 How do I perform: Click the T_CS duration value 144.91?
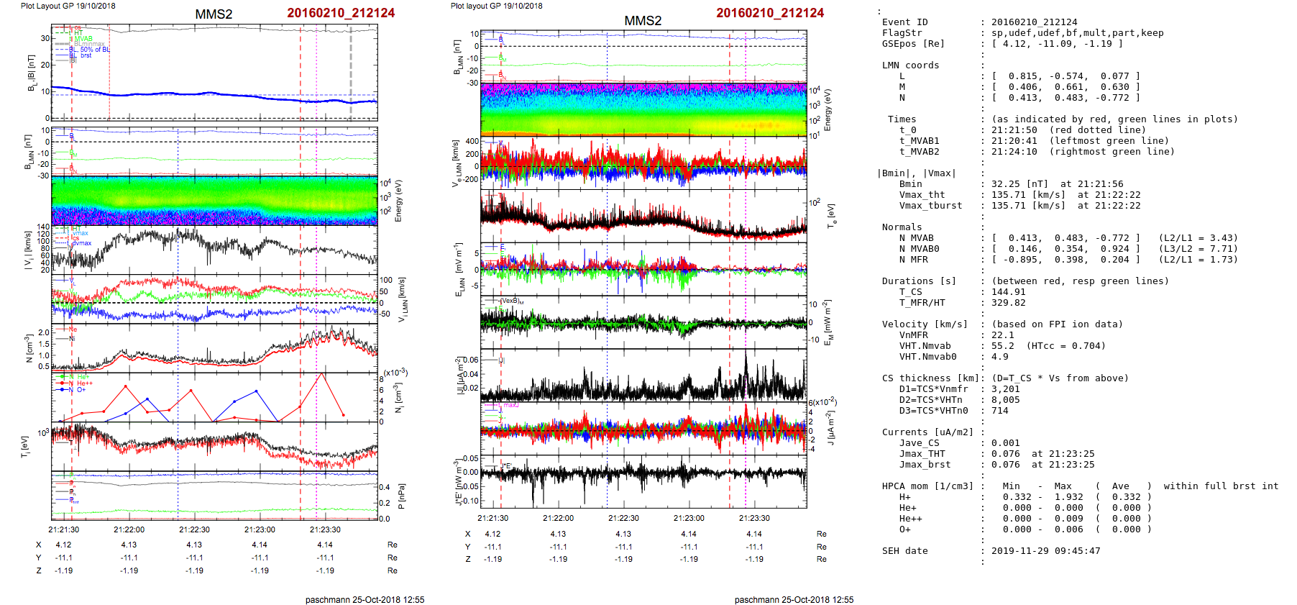tap(1009, 292)
